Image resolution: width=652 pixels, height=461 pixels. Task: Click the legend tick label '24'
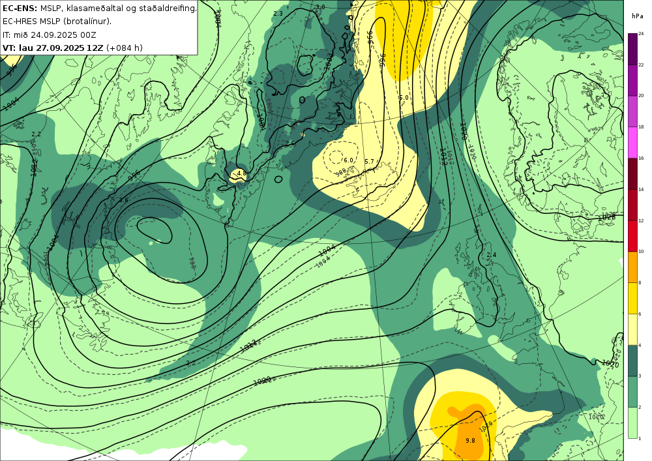(x=641, y=33)
